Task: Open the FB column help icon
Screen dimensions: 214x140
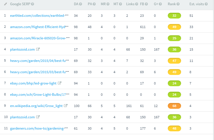Action: [146, 4]
